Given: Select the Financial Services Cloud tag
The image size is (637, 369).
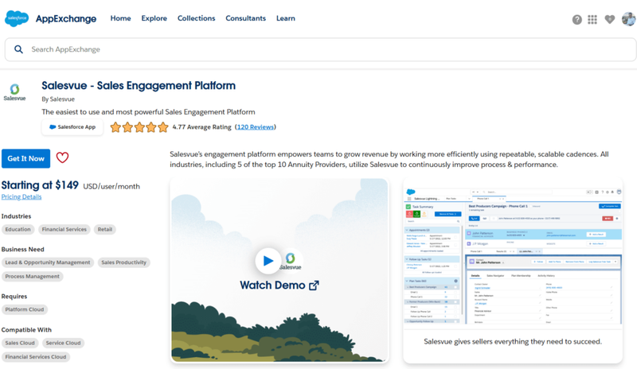Looking at the screenshot, I should point(36,357).
